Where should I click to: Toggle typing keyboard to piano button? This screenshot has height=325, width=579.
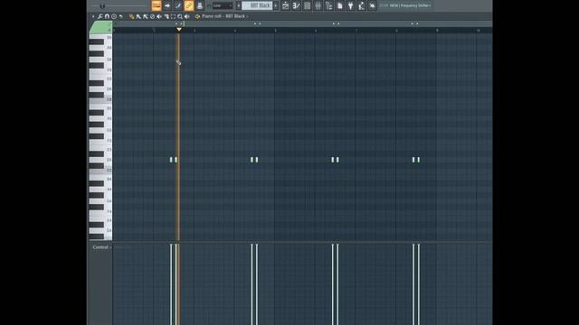pyautogui.click(x=157, y=5)
